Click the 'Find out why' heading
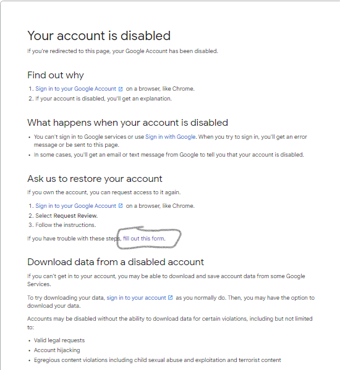 56,75
